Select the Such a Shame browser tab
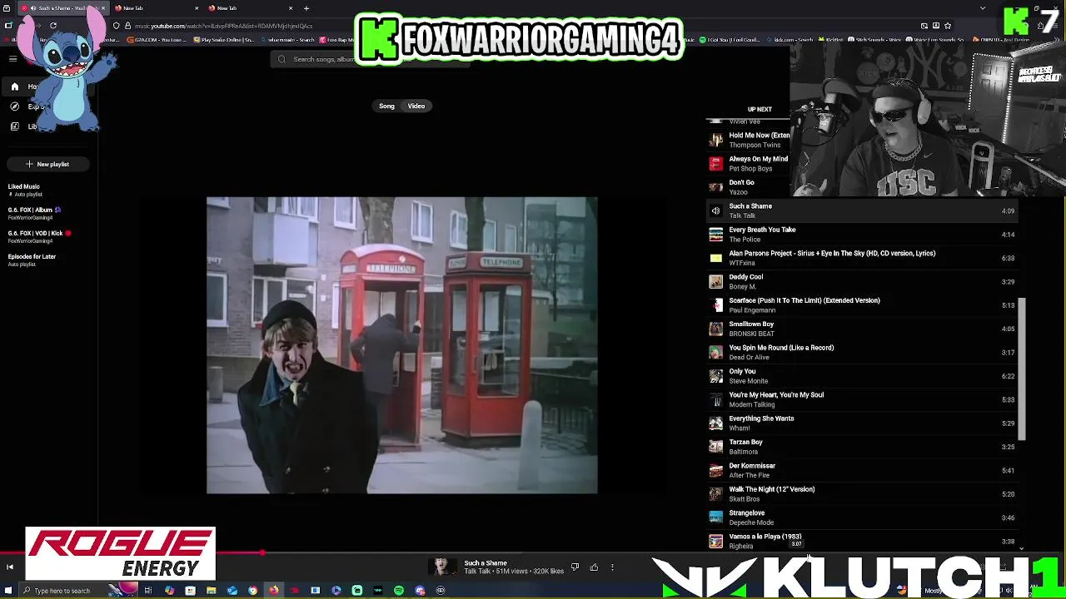 (62, 8)
